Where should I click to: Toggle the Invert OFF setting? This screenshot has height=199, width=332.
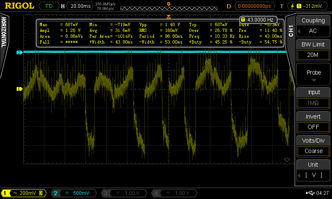(x=313, y=122)
